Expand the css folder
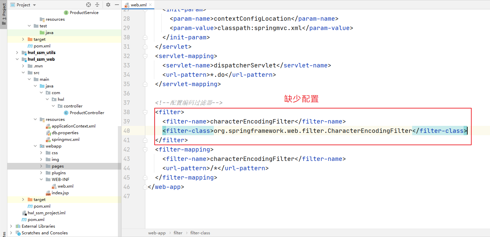 [41, 153]
